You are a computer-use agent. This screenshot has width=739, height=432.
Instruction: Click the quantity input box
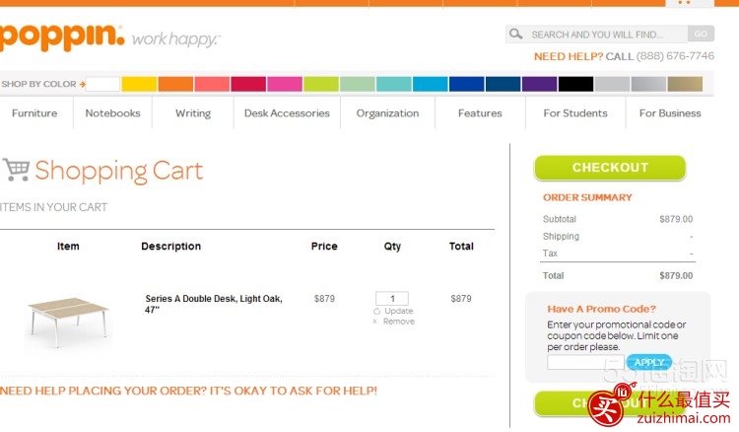pos(392,298)
